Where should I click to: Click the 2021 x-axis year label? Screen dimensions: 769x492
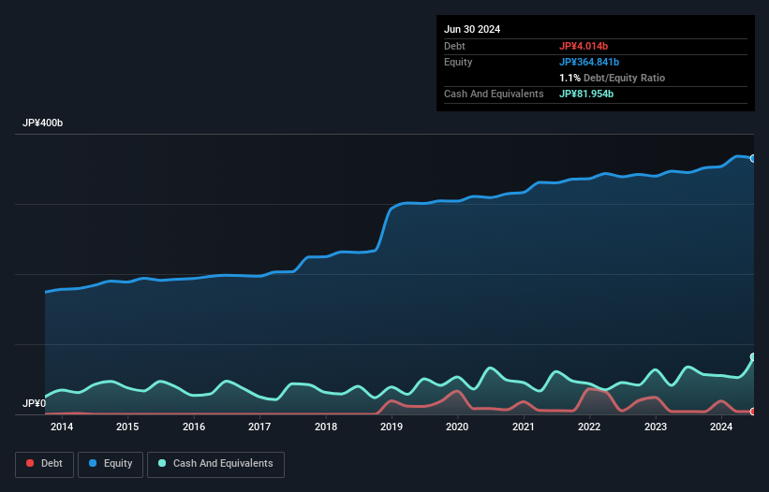[x=524, y=427]
